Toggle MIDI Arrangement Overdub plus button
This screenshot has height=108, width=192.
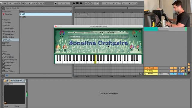pos(86,3)
